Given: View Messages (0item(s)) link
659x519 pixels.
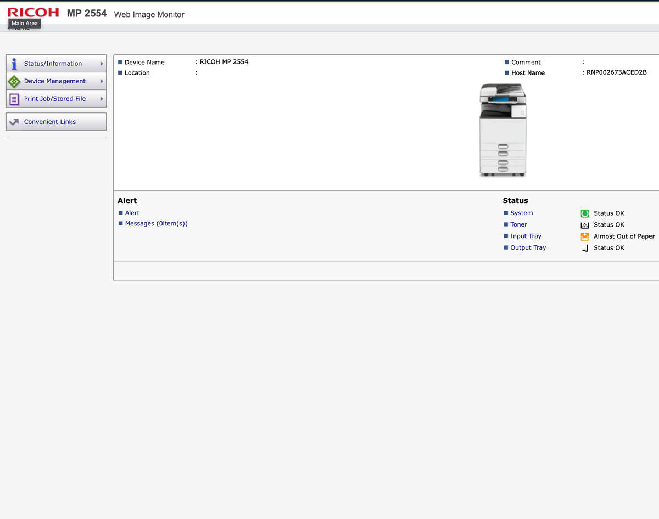Looking at the screenshot, I should point(157,223).
